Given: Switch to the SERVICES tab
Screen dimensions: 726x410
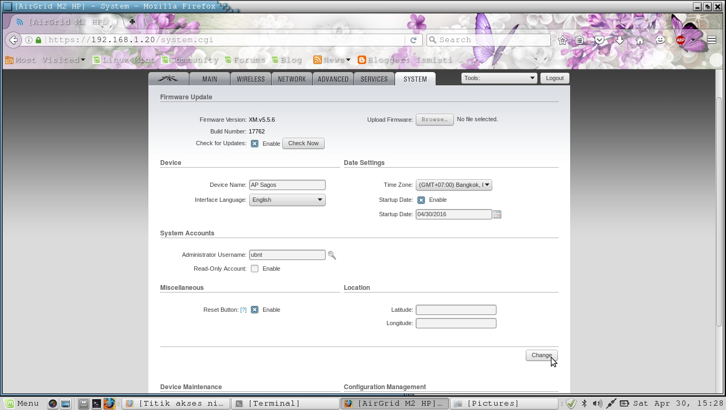Looking at the screenshot, I should pyautogui.click(x=374, y=78).
